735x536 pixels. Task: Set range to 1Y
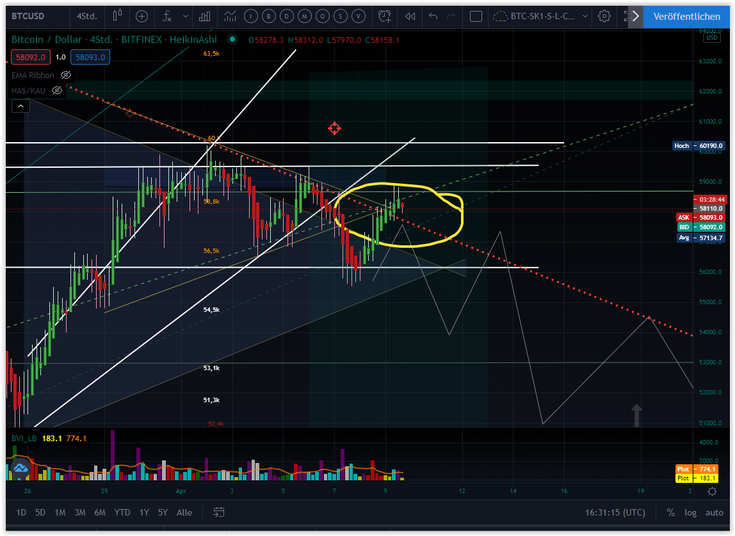(x=144, y=512)
